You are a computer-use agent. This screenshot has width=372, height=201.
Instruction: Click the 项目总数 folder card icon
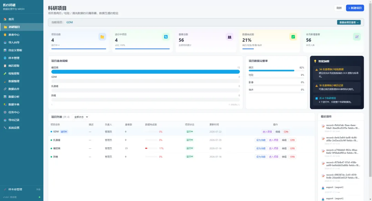[x=102, y=37]
